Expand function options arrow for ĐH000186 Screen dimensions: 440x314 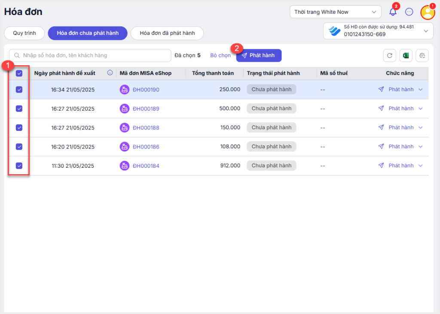tap(420, 147)
